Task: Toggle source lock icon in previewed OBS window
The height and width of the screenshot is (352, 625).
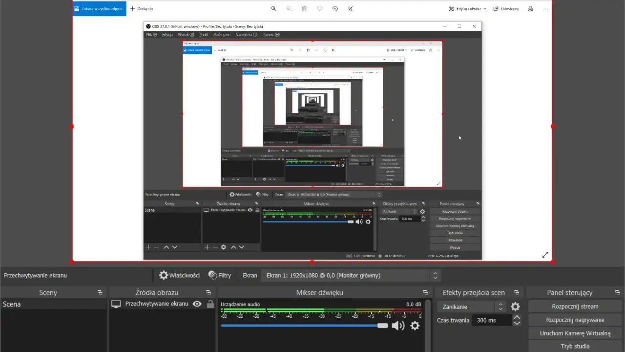Action: click(x=257, y=210)
